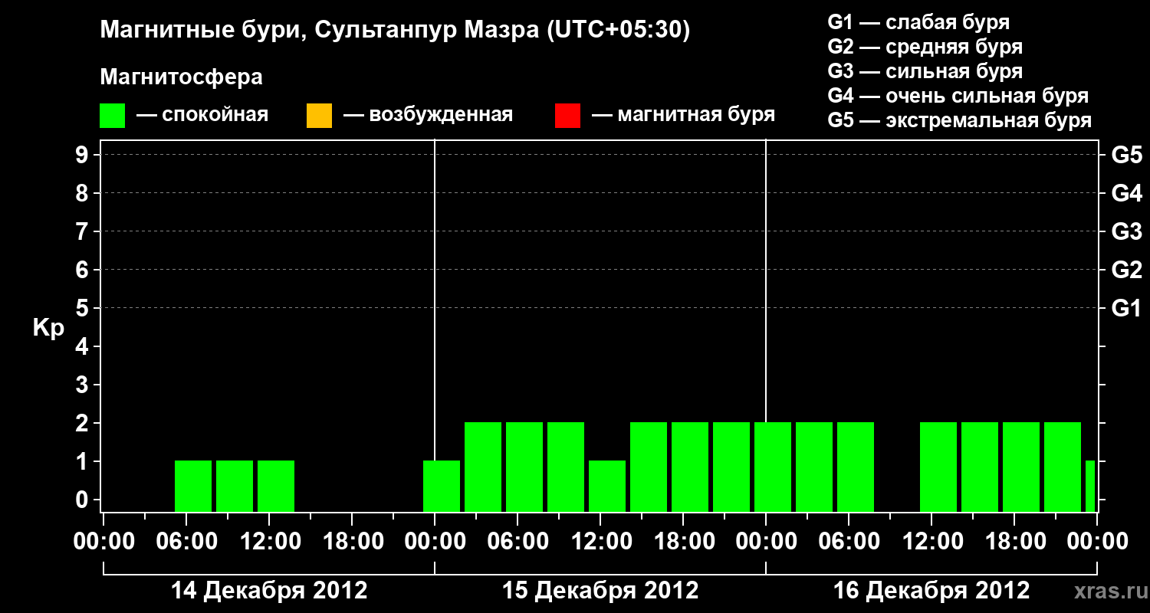This screenshot has width=1150, height=613.
Task: Click 'G1 — слабая буря' legend line
Action: (x=918, y=22)
